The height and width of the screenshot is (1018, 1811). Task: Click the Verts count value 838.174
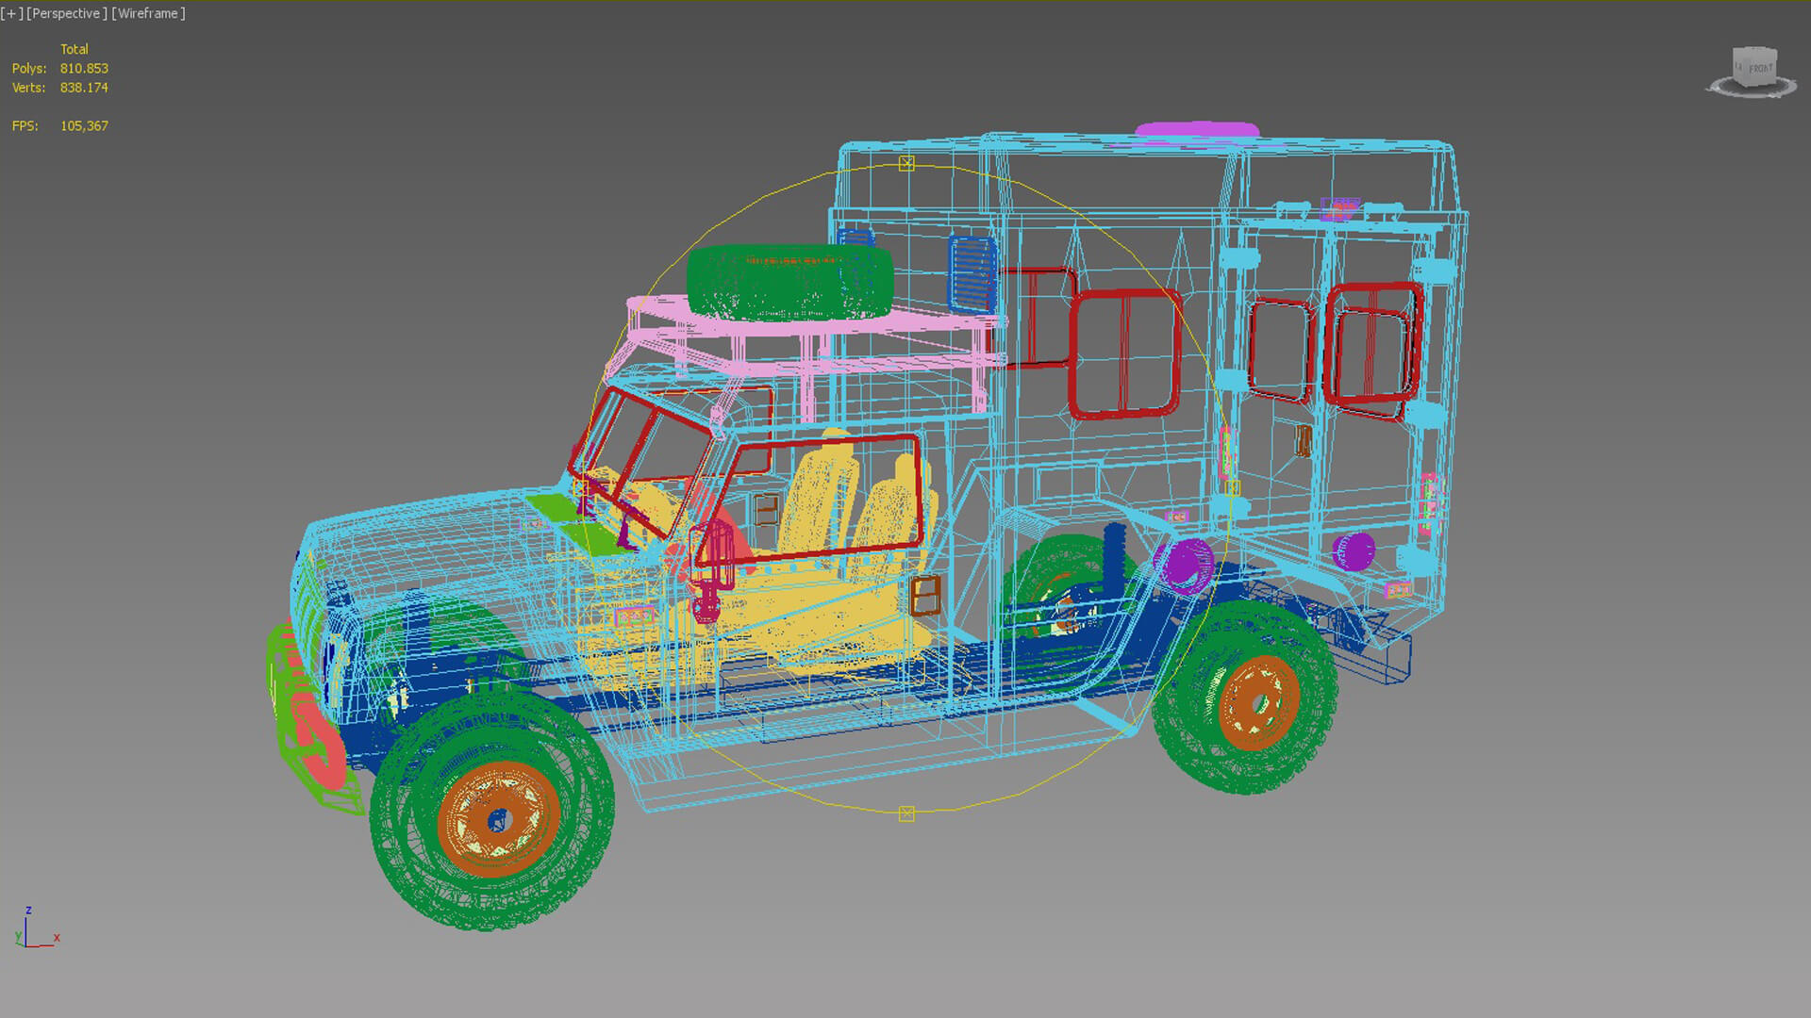84,88
